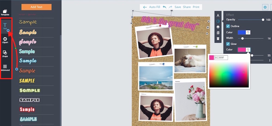272x126 pixels.
Task: Click the hex color input field
Action: (x=221, y=57)
